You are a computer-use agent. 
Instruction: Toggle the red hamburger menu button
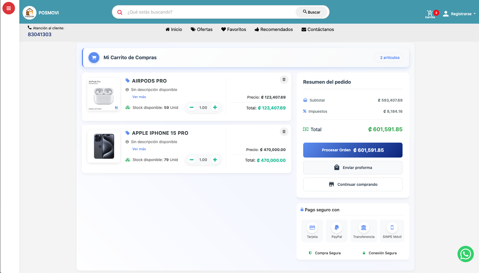[x=9, y=8]
